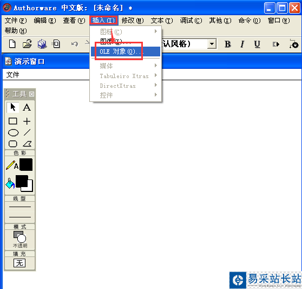Toggle Underline text formatting
Viewport: 302px width, 289px height.
pyautogui.click(x=257, y=44)
